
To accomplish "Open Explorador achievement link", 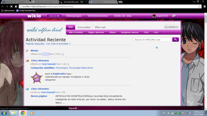I will coord(59,74).
